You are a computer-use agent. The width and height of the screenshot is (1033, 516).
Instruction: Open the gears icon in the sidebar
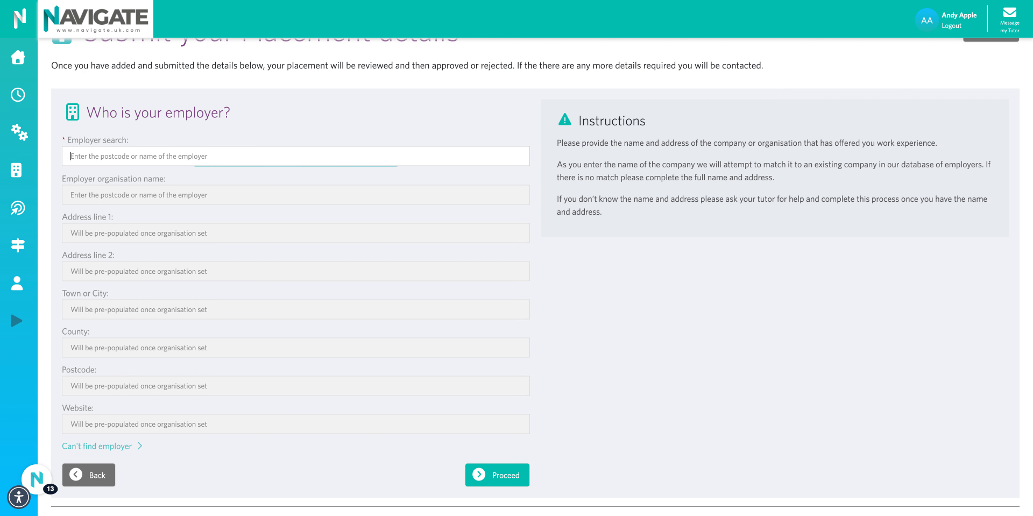(19, 132)
